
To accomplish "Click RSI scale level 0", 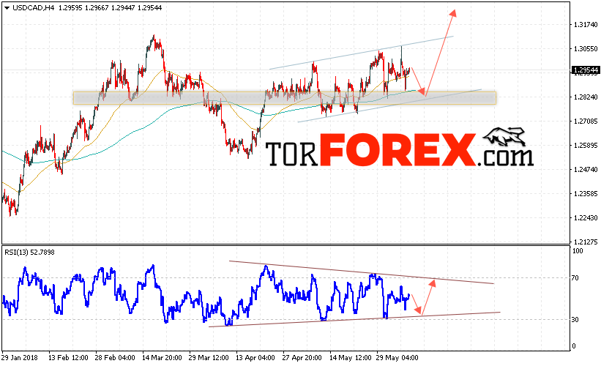I will pos(574,346).
